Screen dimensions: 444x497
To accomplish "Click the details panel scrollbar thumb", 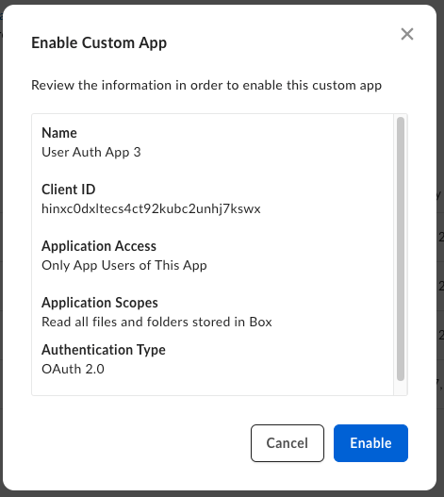I will (x=401, y=249).
